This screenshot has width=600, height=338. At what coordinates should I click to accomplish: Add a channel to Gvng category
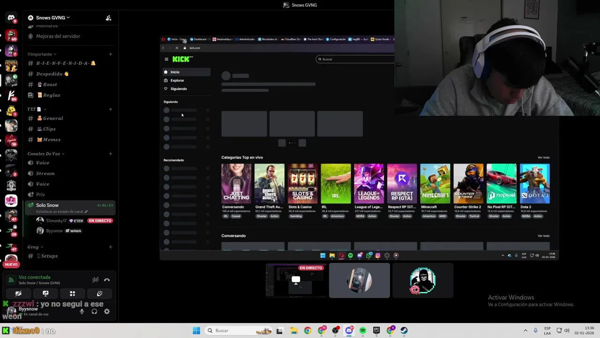pos(111,247)
